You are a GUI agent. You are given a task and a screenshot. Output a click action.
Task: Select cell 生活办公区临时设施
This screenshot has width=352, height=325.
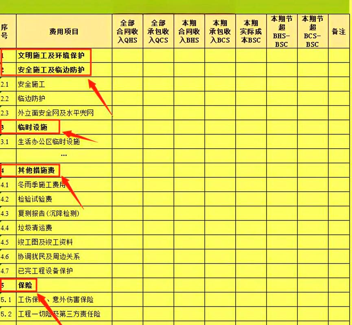(x=64, y=141)
